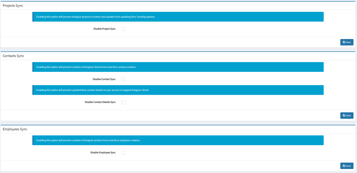Click the new Xero contact creation info banner
Screen dimensions: 357x173
tap(178, 67)
